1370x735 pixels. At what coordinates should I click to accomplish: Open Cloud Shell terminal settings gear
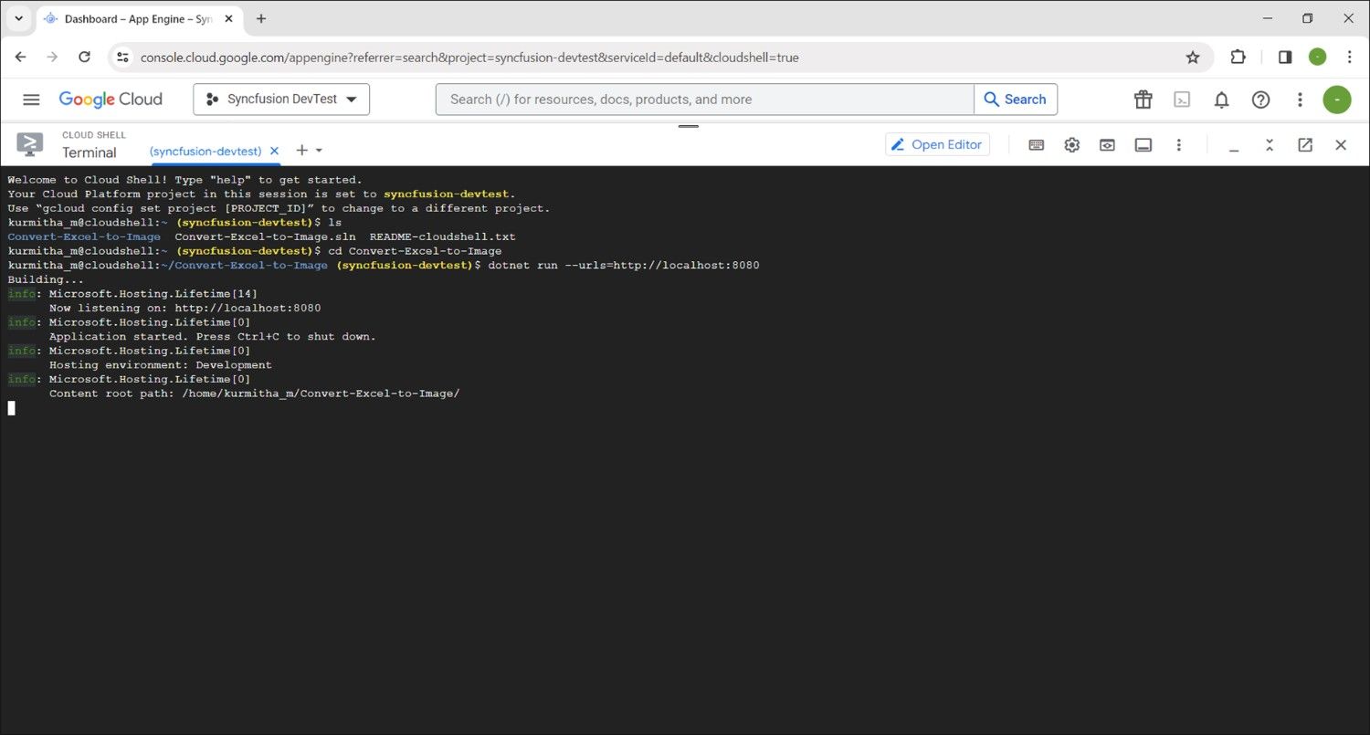[x=1071, y=145]
